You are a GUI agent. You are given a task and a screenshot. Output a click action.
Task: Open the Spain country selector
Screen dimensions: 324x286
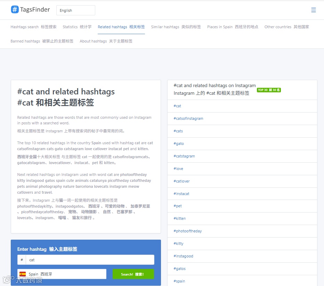(x=62, y=274)
